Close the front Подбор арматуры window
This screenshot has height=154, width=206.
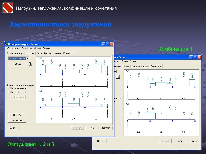[112, 44]
